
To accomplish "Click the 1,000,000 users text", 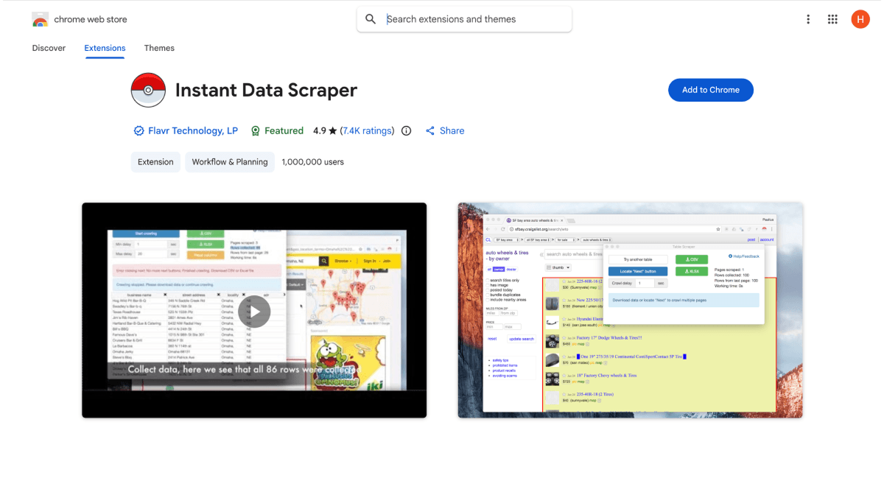I will click(x=313, y=162).
